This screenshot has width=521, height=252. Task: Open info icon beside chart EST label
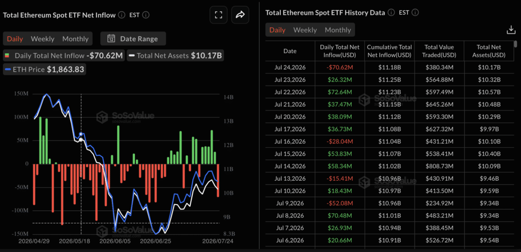(x=146, y=15)
